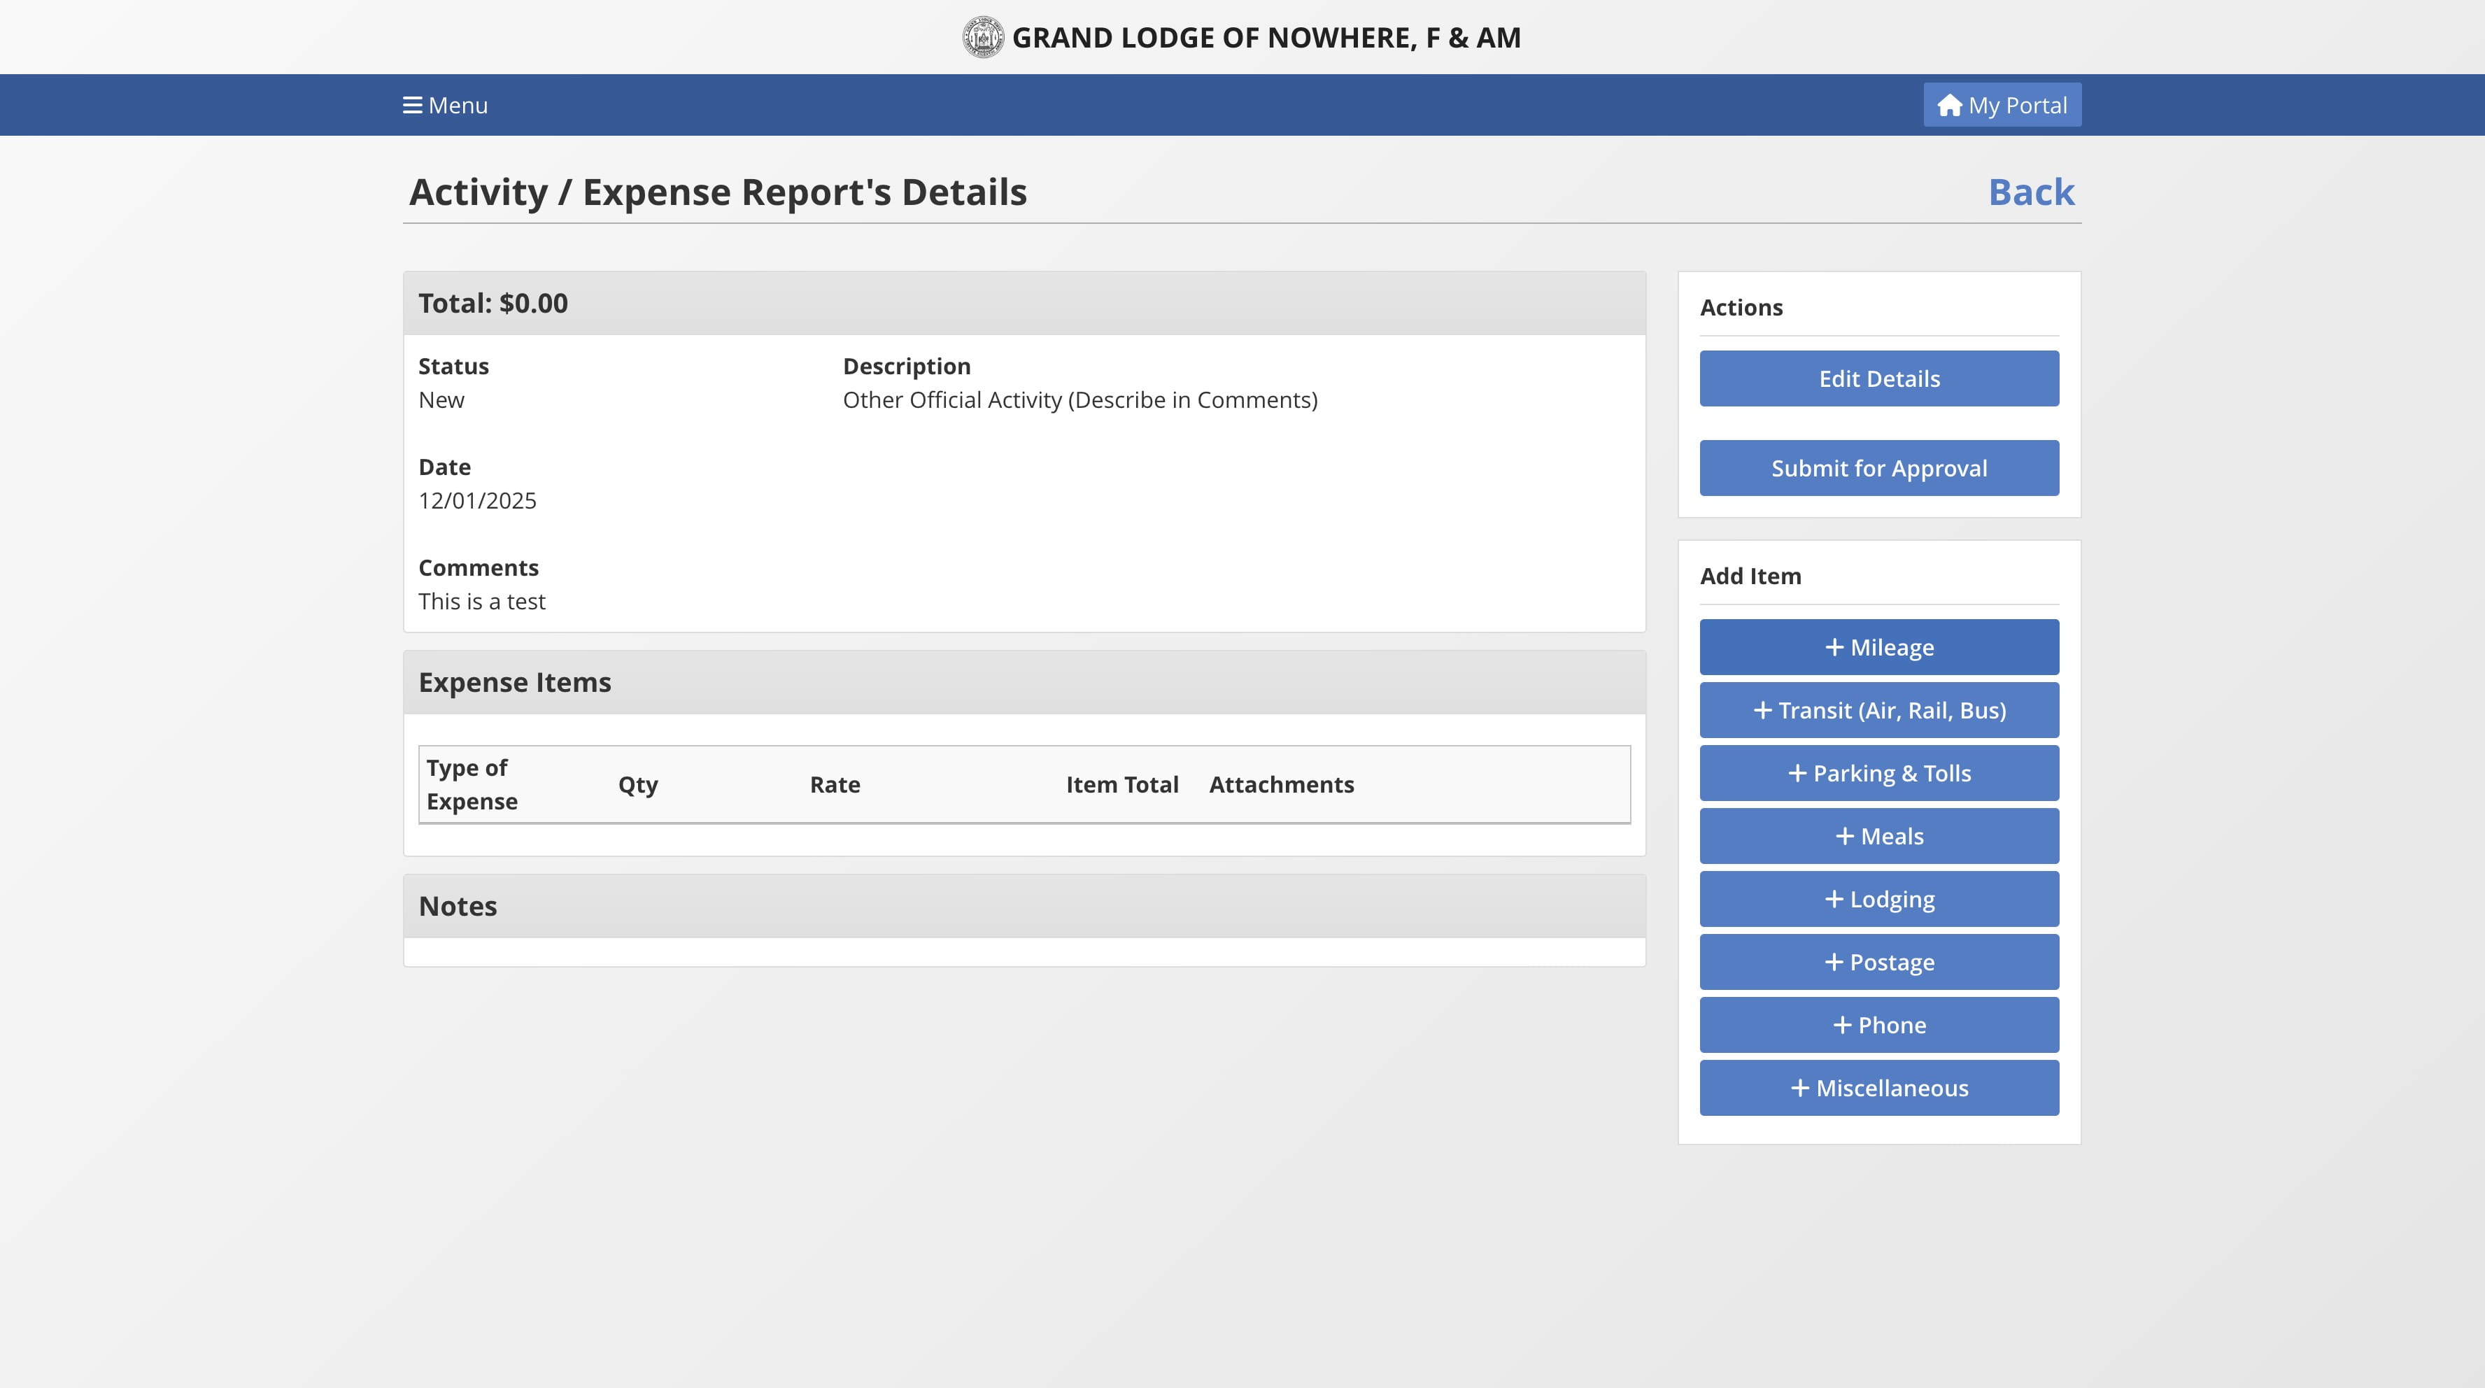This screenshot has width=2485, height=1388.
Task: Click Edit Details button
Action: [1879, 378]
